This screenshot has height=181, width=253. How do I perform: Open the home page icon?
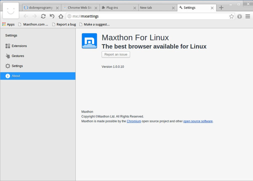pos(61,16)
